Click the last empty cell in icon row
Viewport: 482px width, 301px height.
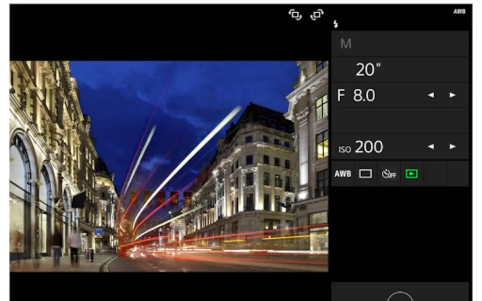coord(457,174)
